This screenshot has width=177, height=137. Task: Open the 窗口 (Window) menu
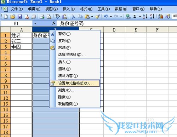pos(138,9)
